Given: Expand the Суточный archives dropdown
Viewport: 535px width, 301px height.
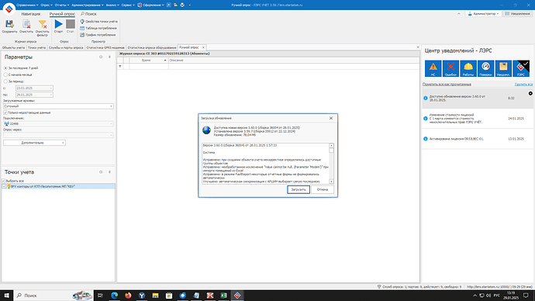Looking at the screenshot, I should (111, 106).
